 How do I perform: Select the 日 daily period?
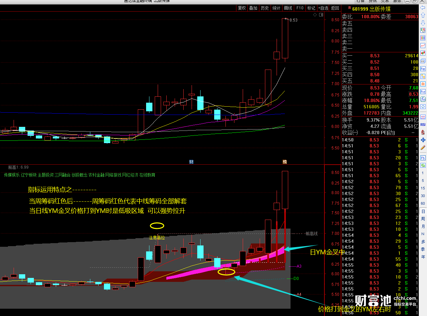423,211
